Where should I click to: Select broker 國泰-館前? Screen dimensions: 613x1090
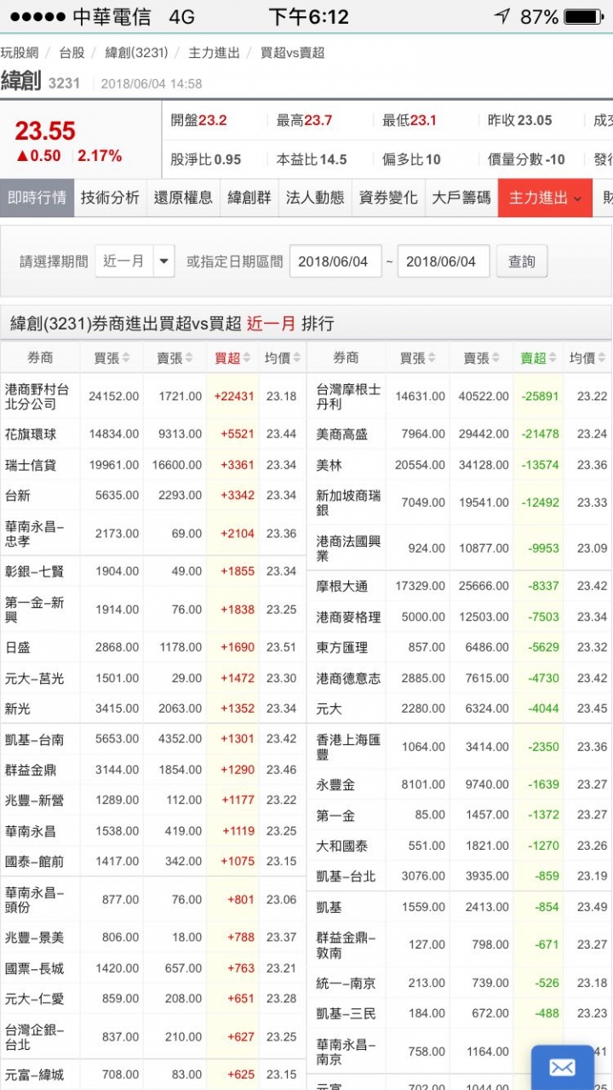coord(34,862)
